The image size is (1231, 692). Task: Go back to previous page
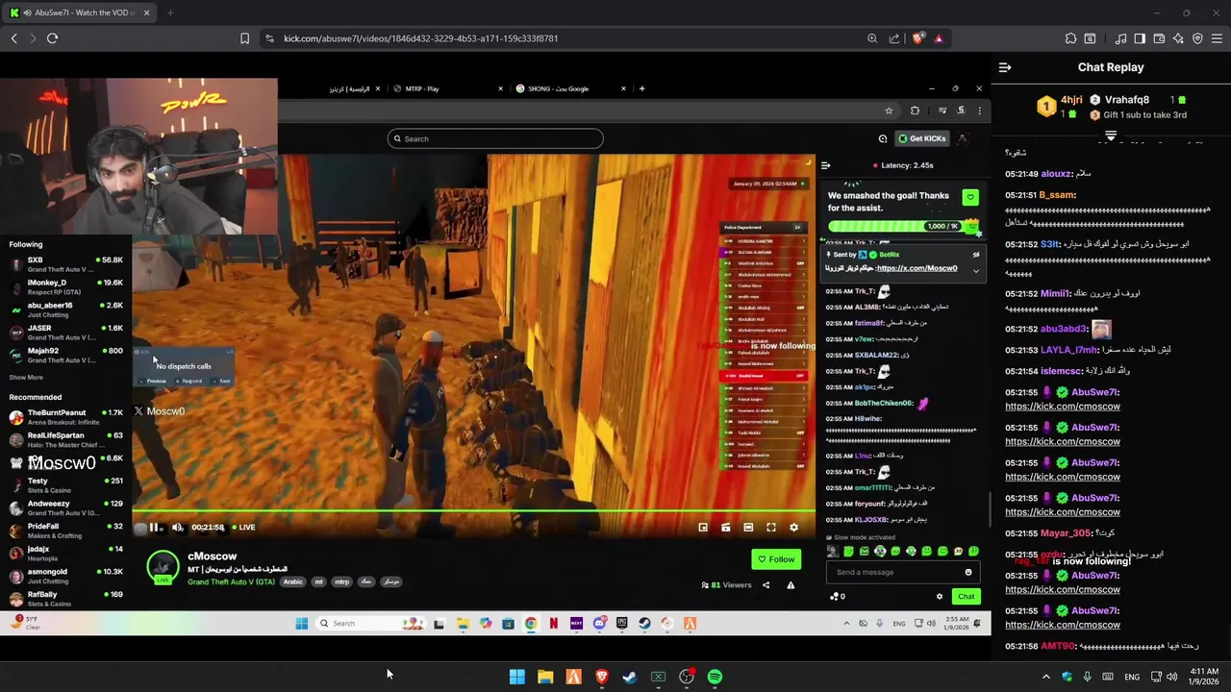coord(13,38)
